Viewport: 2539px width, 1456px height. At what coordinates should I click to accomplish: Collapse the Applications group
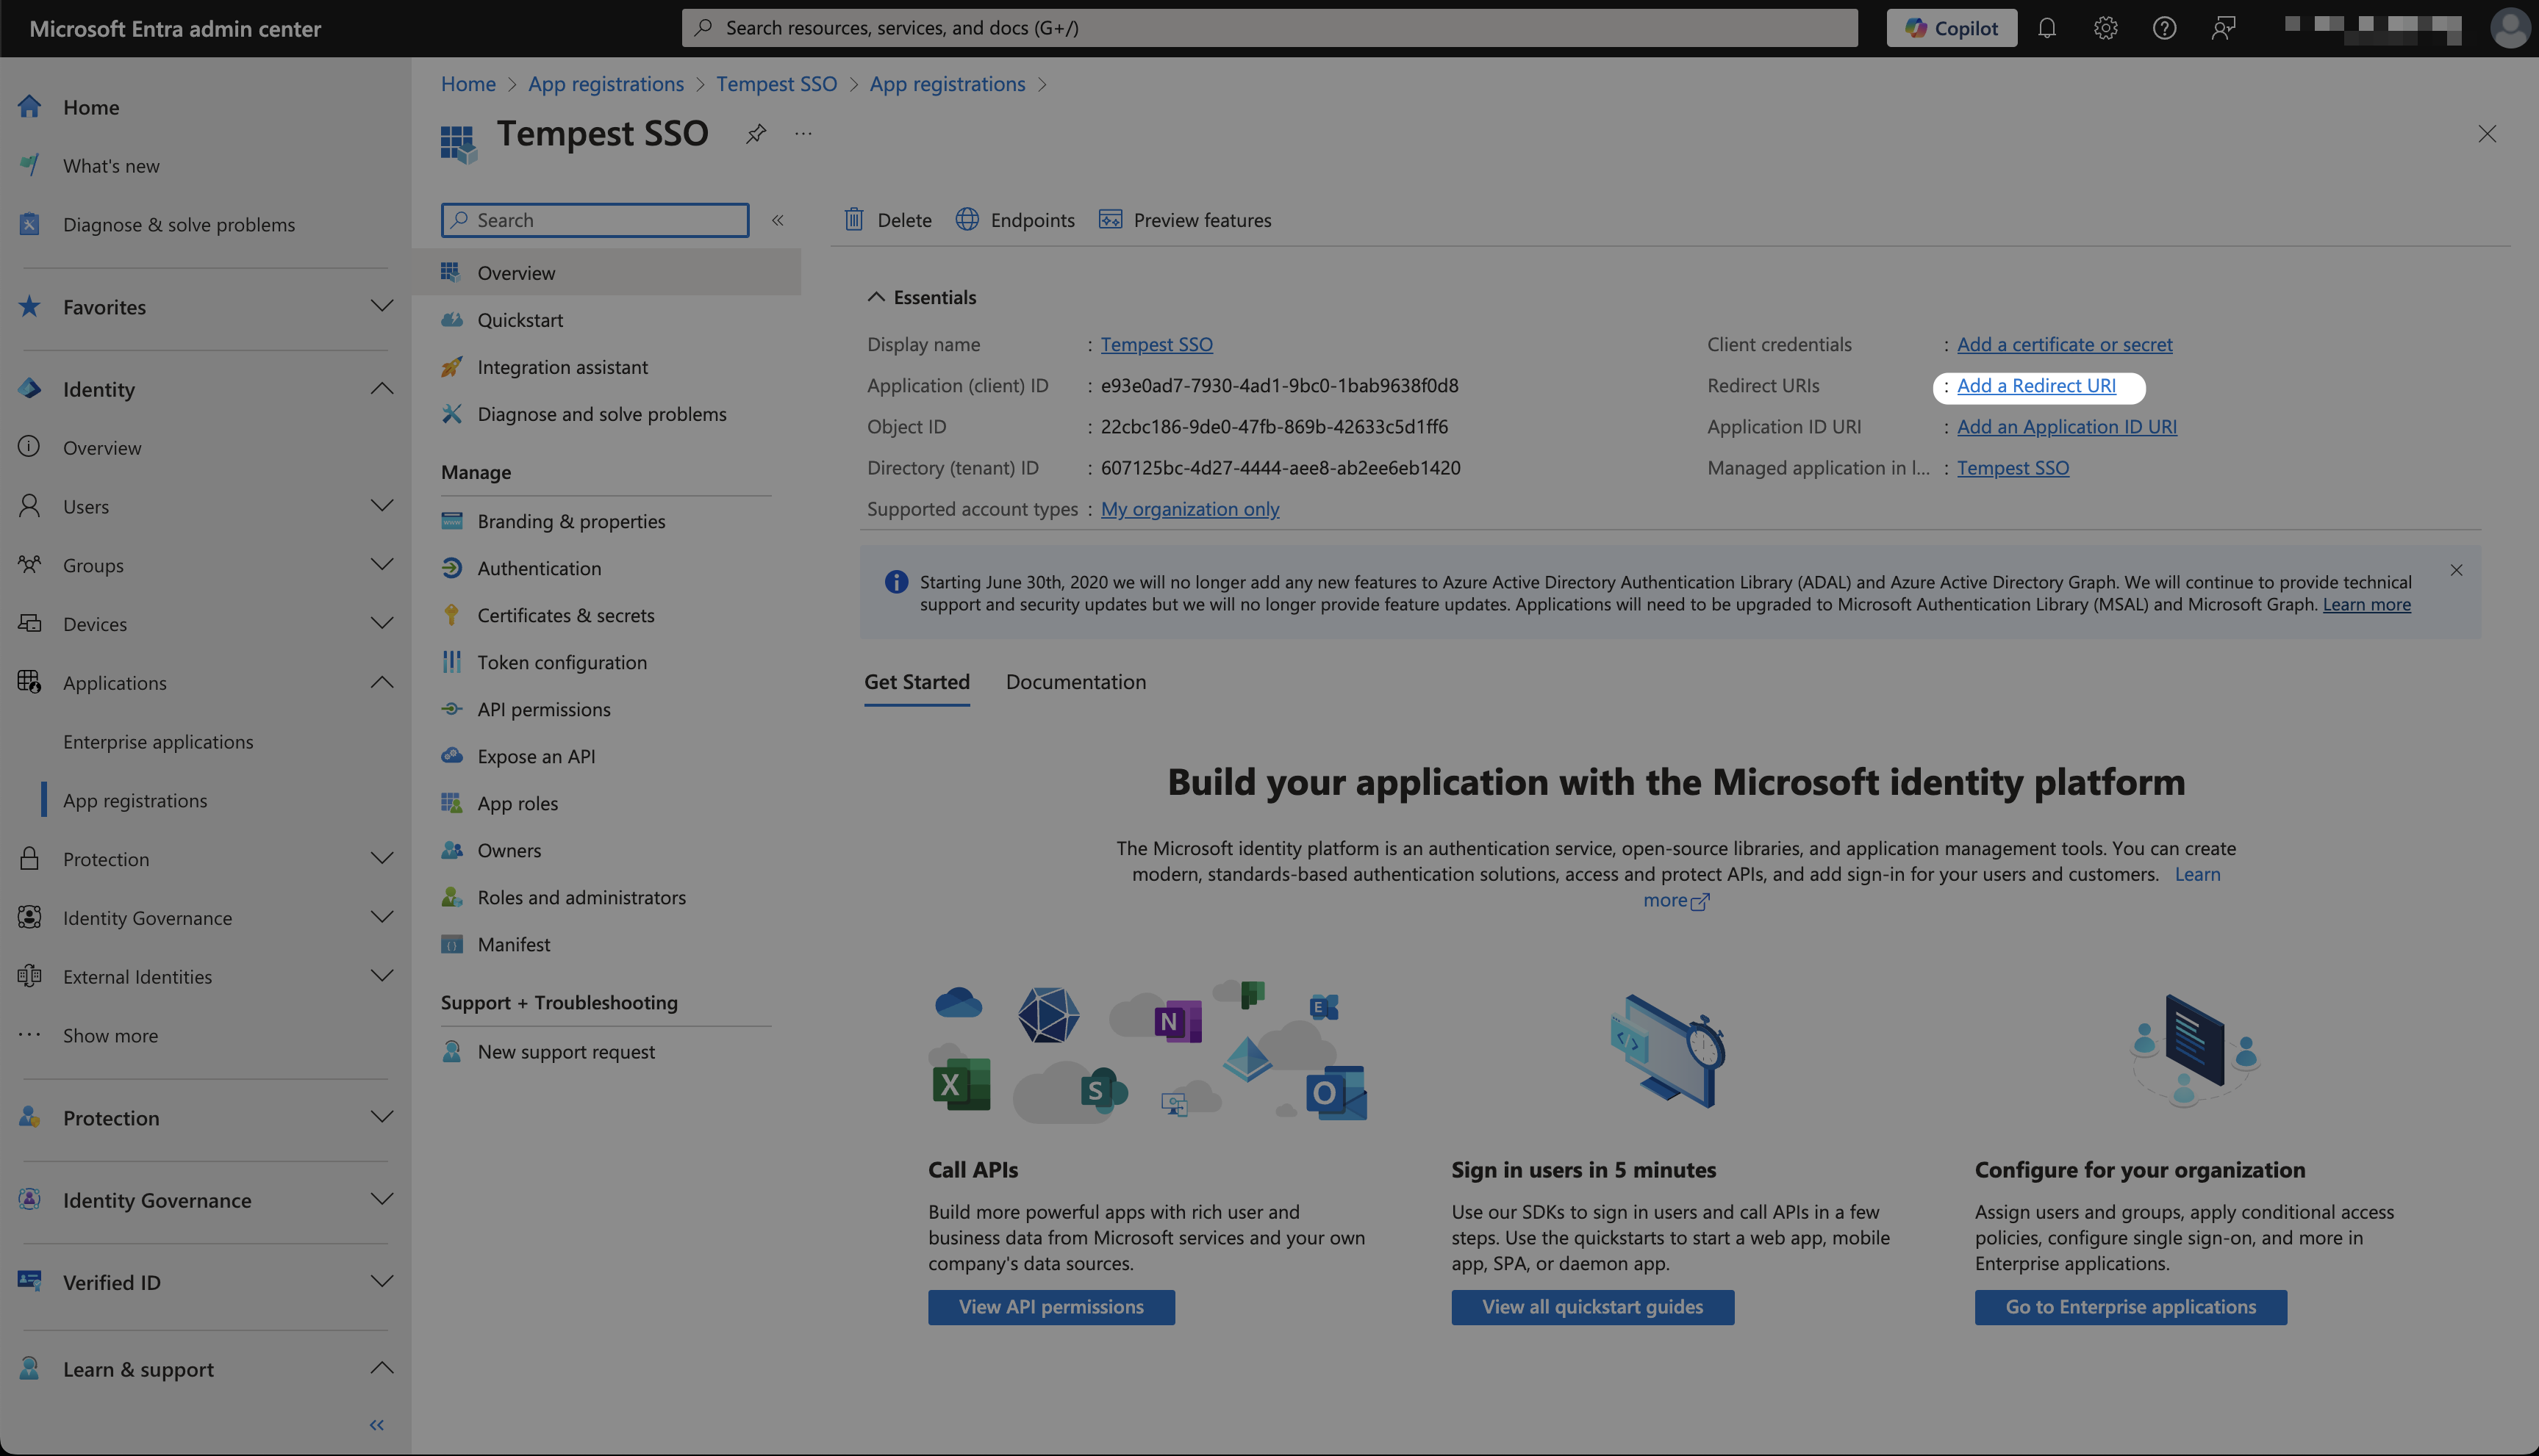(x=382, y=682)
